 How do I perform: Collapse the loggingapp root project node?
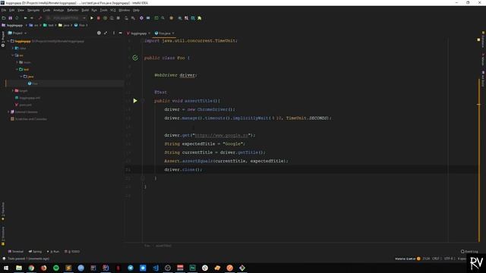coord(8,41)
